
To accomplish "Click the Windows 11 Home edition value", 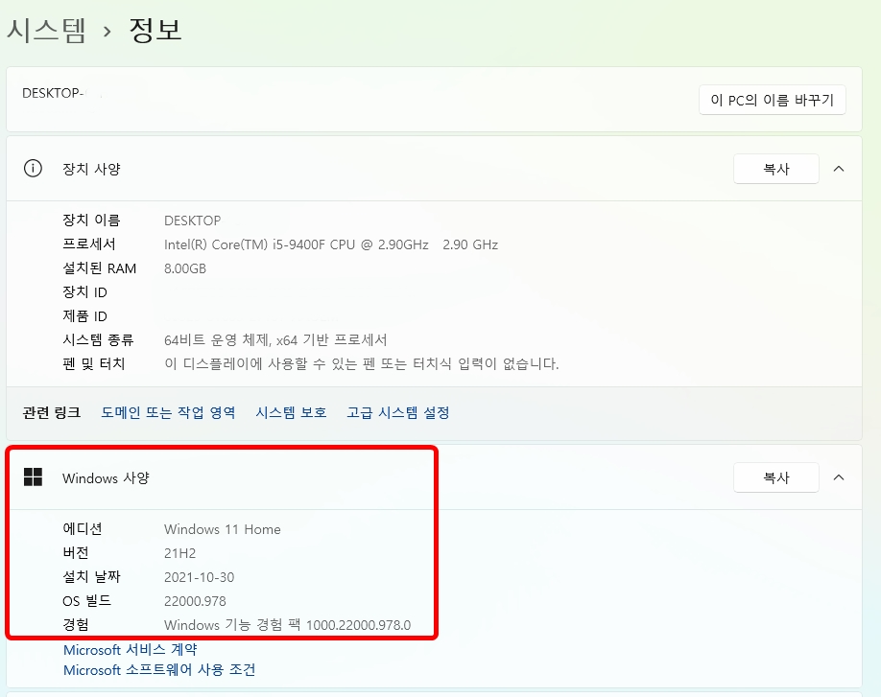I will coord(224,528).
